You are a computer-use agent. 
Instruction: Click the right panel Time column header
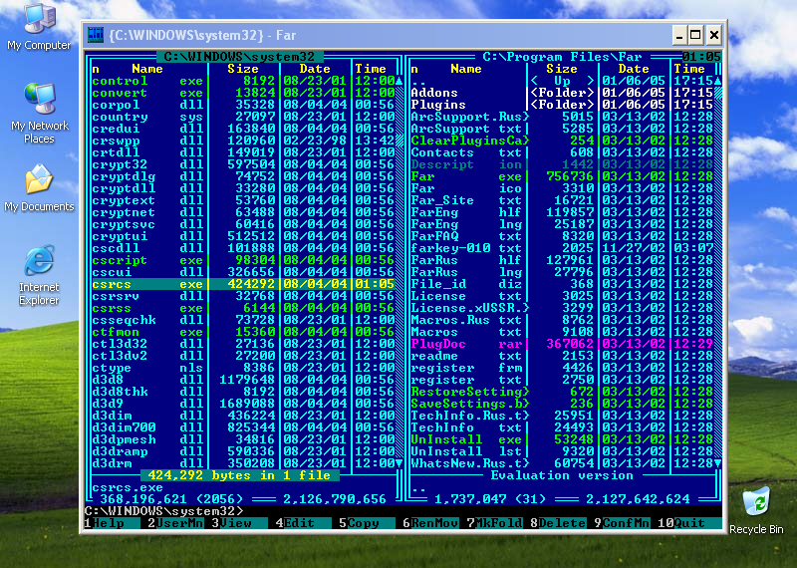(x=689, y=69)
